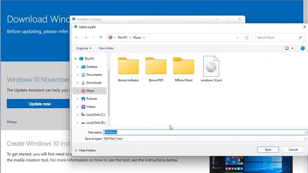Select This PC in navigation pane

point(89,59)
